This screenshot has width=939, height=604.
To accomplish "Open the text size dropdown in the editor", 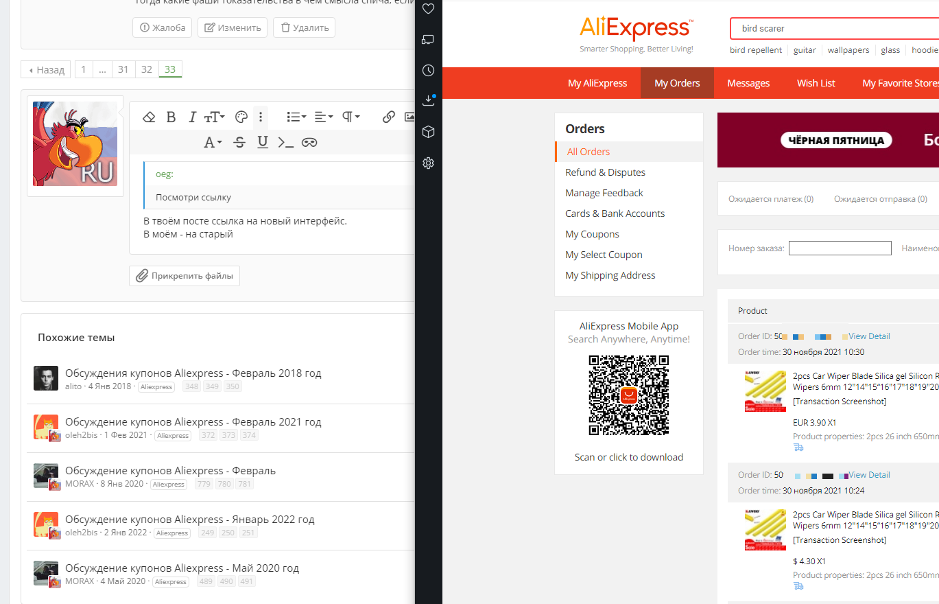I will coord(214,117).
